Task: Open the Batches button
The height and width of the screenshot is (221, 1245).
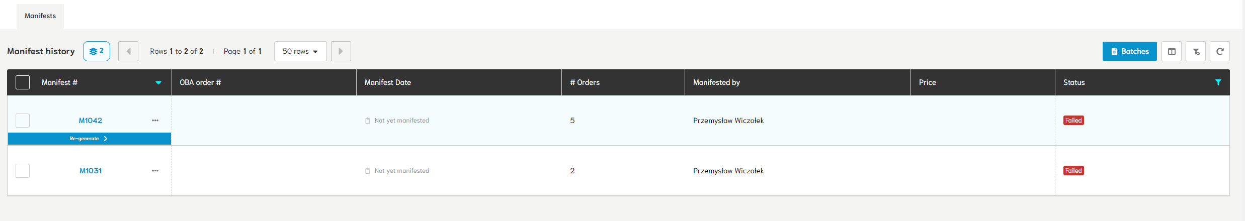Action: coord(1130,51)
